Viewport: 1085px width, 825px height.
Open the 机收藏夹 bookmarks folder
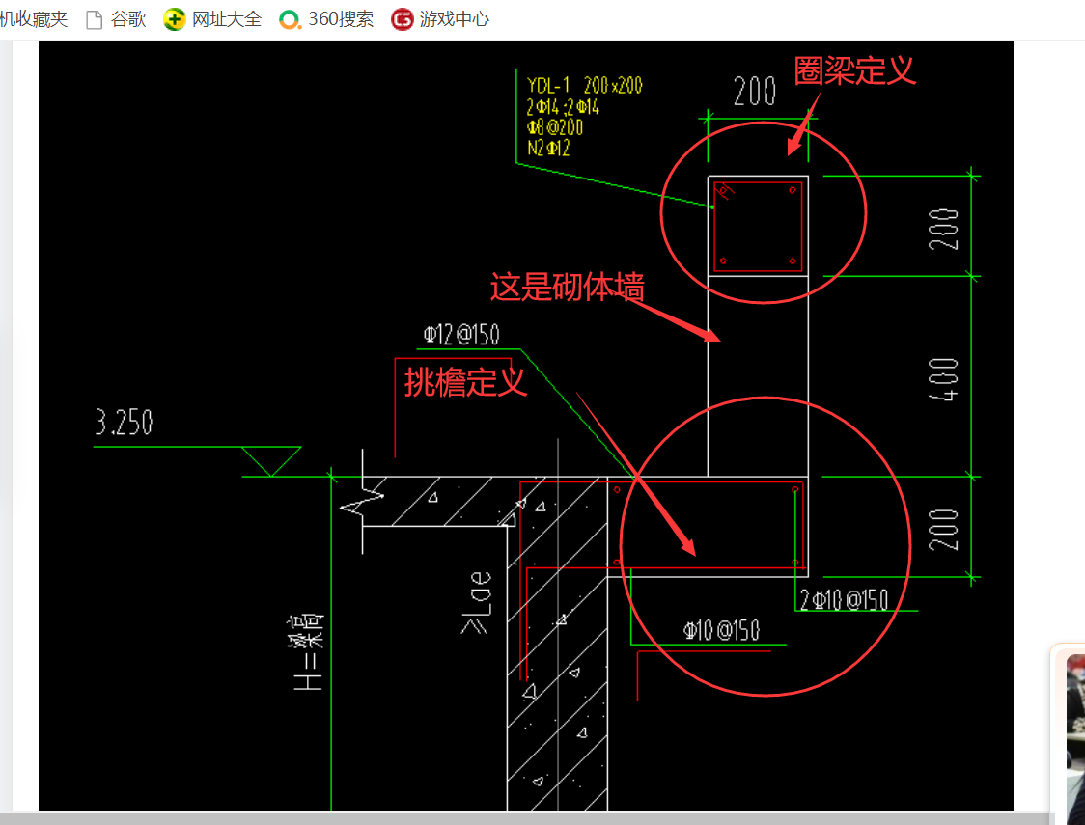(x=34, y=19)
